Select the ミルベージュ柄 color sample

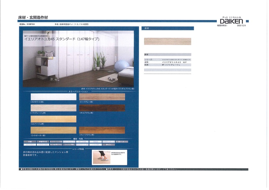point(53,119)
